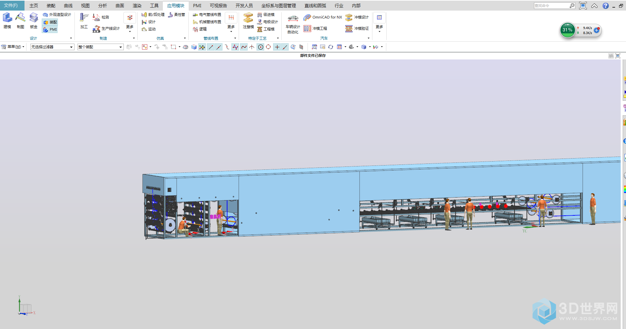The image size is (626, 329).
Task: Open the 逻辑 logical routing application
Action: click(x=200, y=29)
